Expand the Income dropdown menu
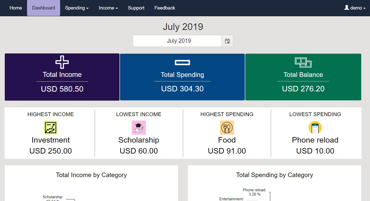Viewport: 370px width, 201px height. coord(108,8)
